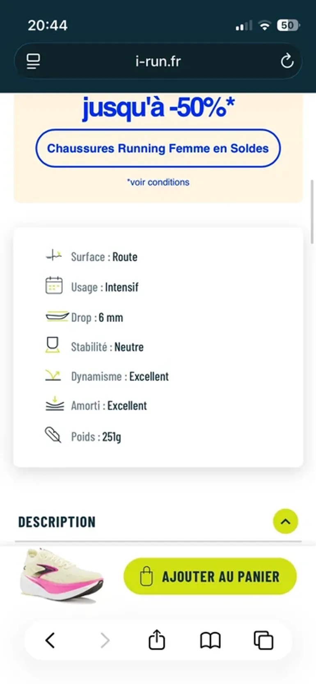
Task: Tap the greyed forward arrow
Action: (x=105, y=640)
